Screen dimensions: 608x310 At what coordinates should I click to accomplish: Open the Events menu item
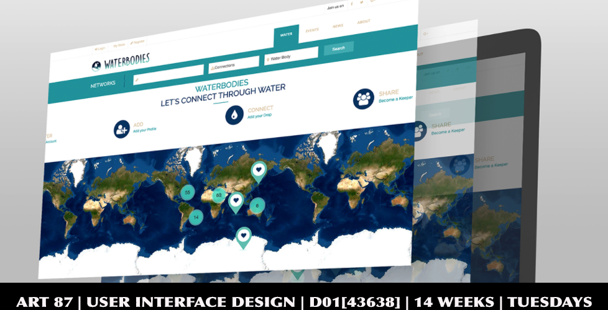click(312, 30)
